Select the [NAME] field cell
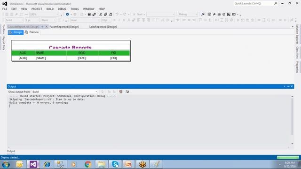 point(51,58)
